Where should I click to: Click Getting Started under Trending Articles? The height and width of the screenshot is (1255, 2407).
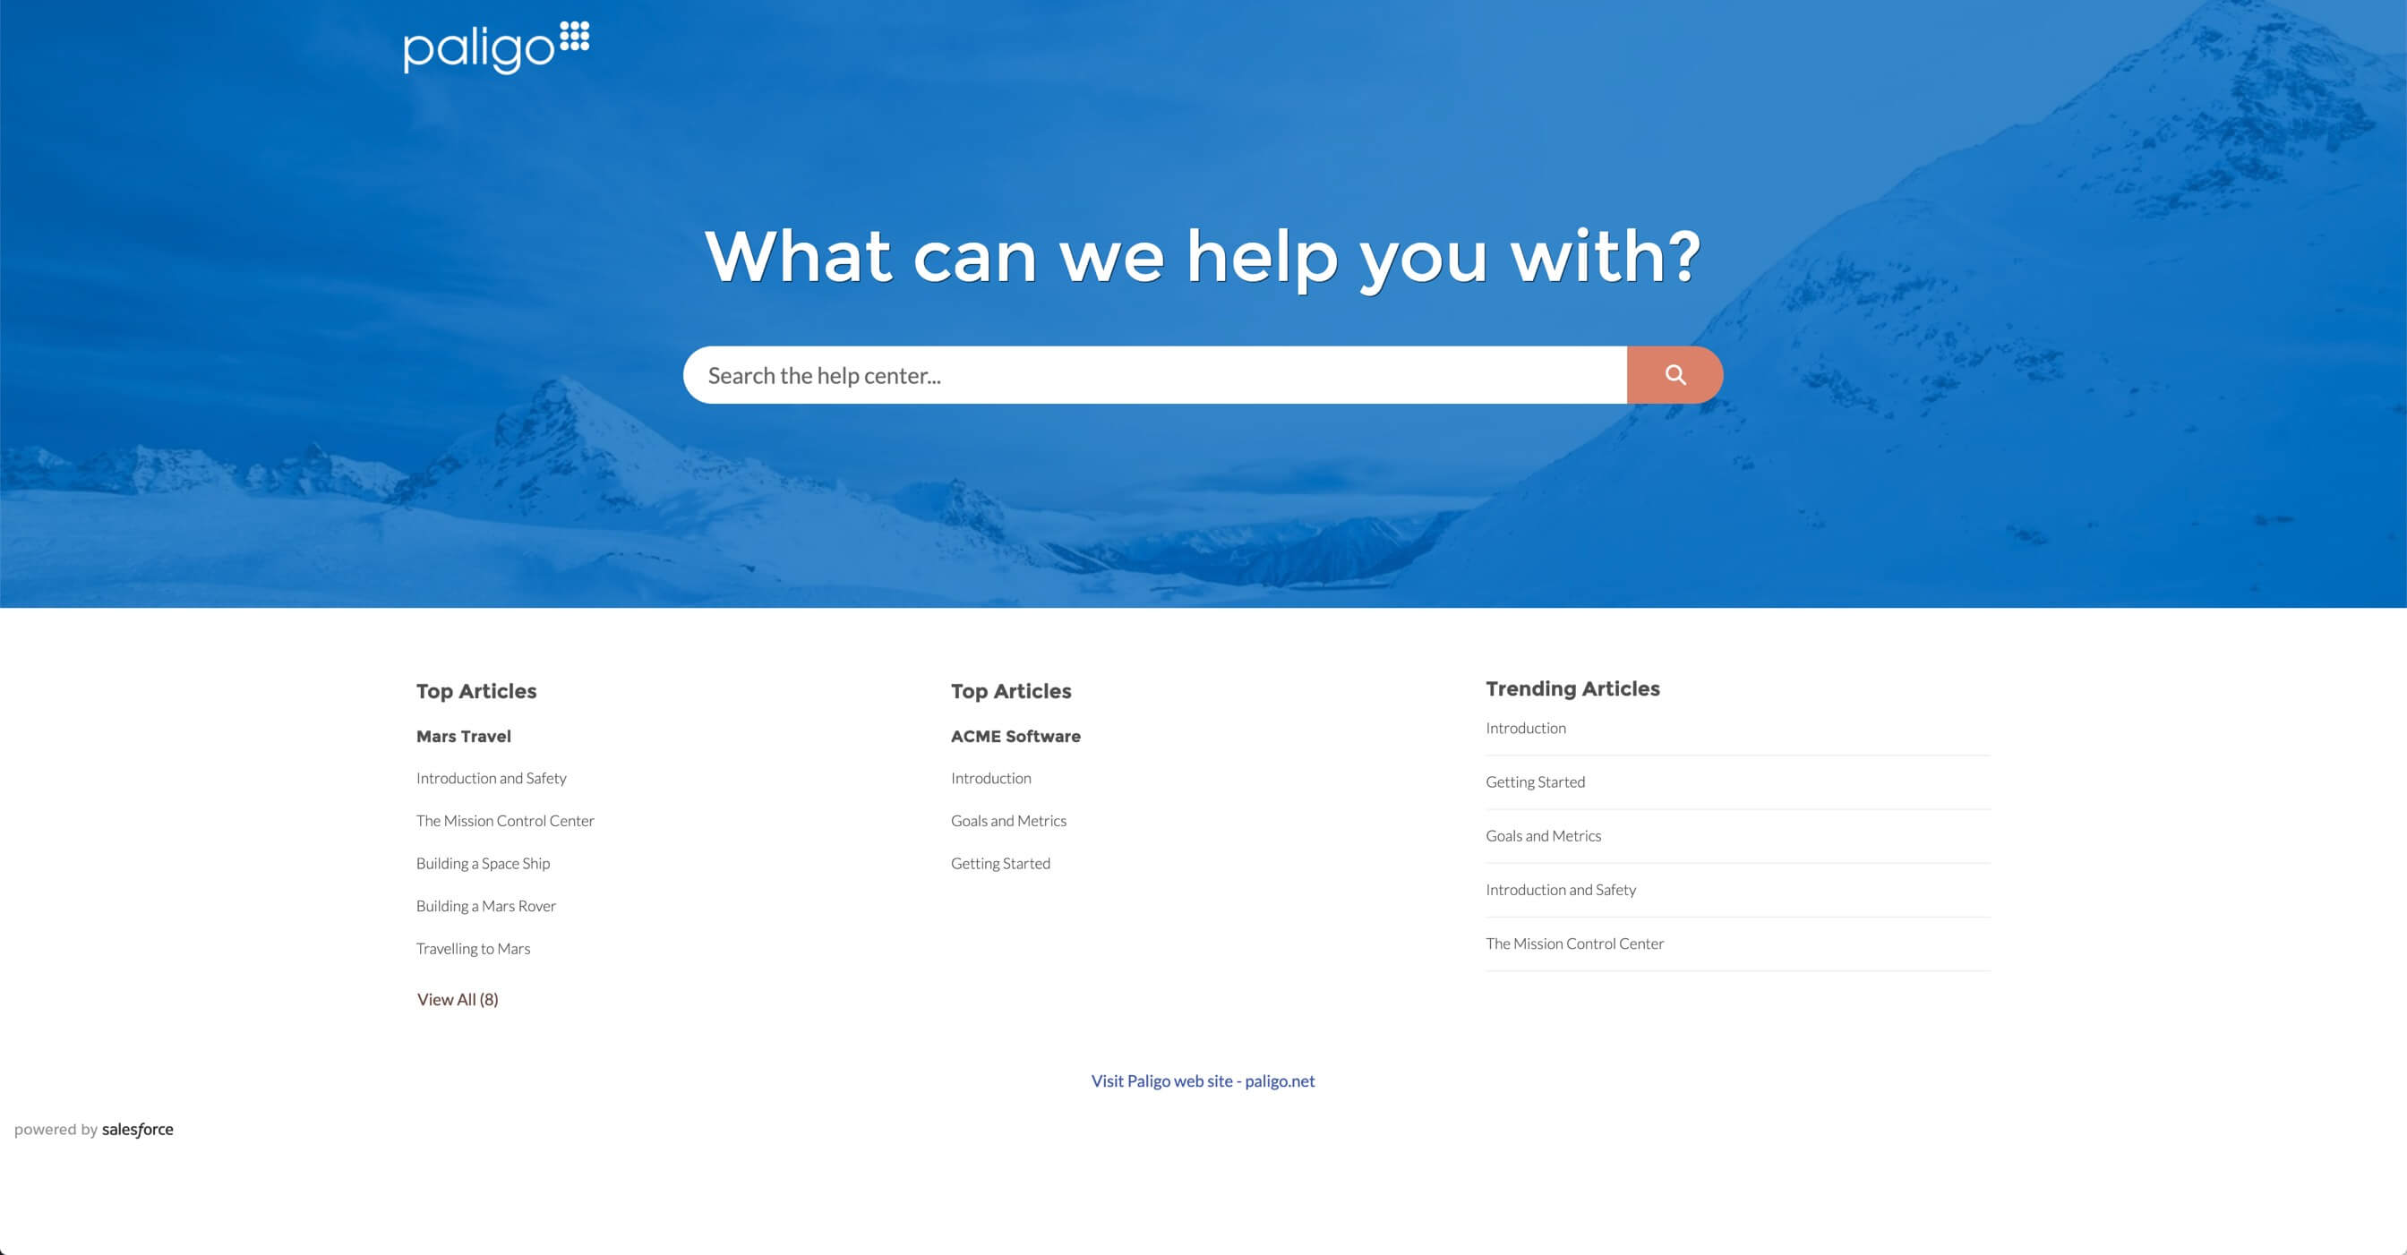tap(1535, 781)
